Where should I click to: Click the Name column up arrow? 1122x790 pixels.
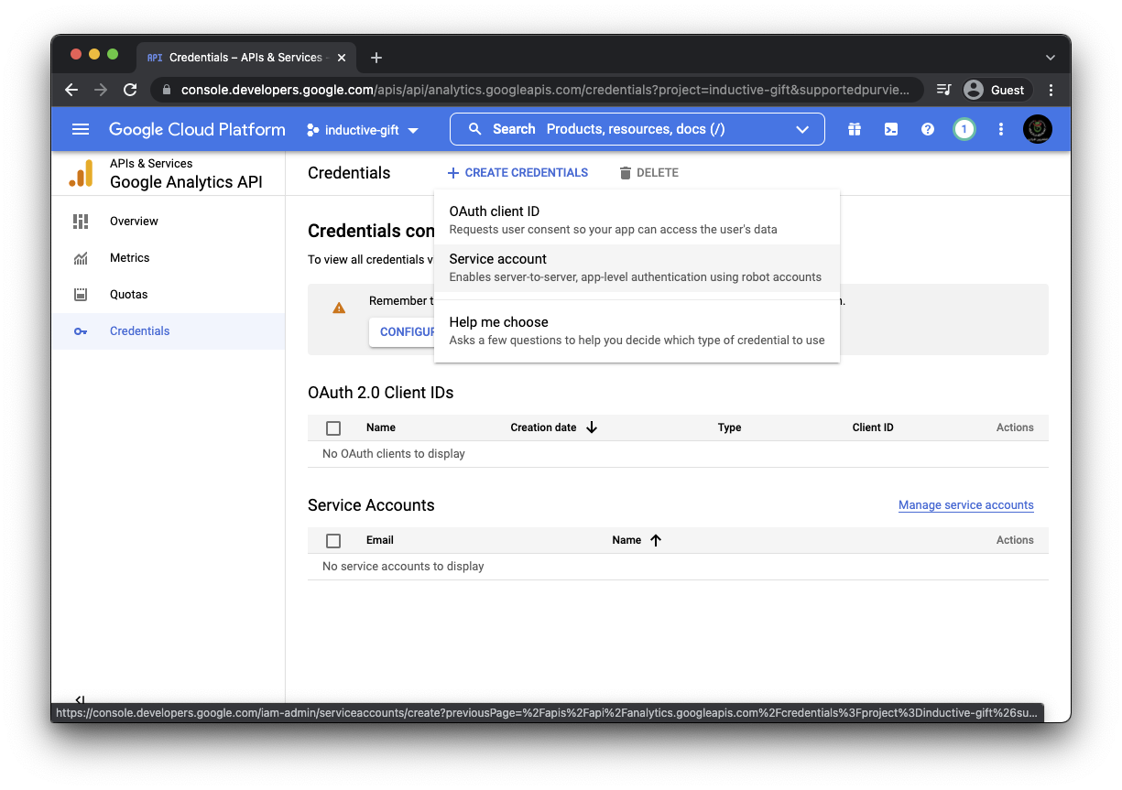pos(656,540)
